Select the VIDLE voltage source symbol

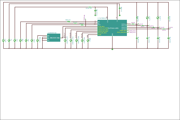(x=32, y=40)
